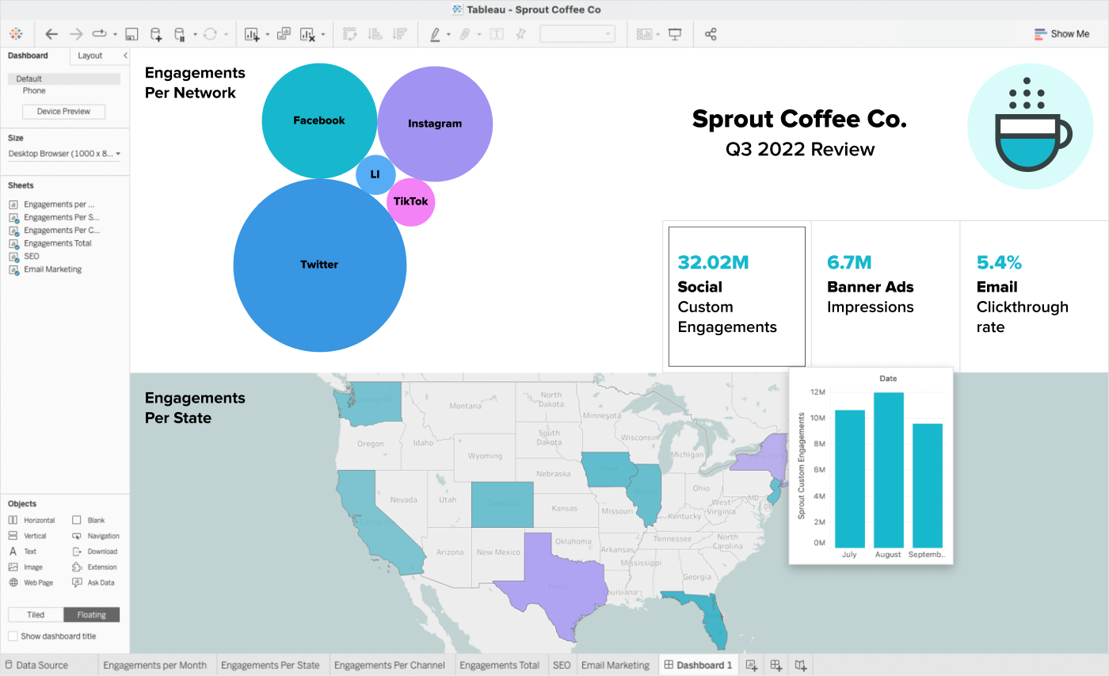Click the Device Preview button
This screenshot has height=676, width=1109.
tap(63, 111)
